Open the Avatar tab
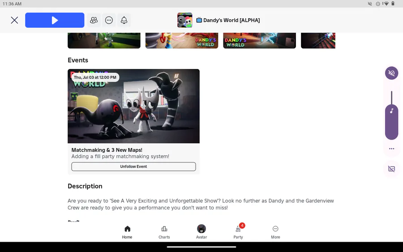 pyautogui.click(x=201, y=232)
